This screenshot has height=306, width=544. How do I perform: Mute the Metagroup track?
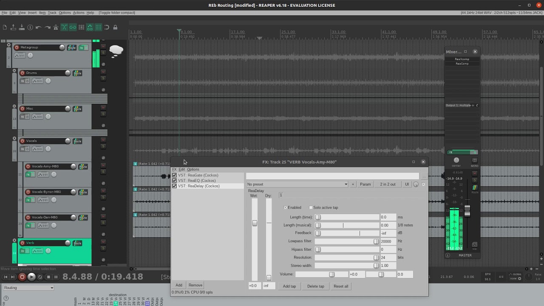click(x=103, y=46)
